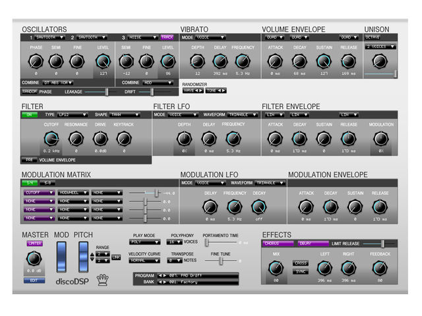Image resolution: width=422 pixels, height=316 pixels.
Task: Click the oscillator 3 Semi knob
Action: [x=126, y=61]
